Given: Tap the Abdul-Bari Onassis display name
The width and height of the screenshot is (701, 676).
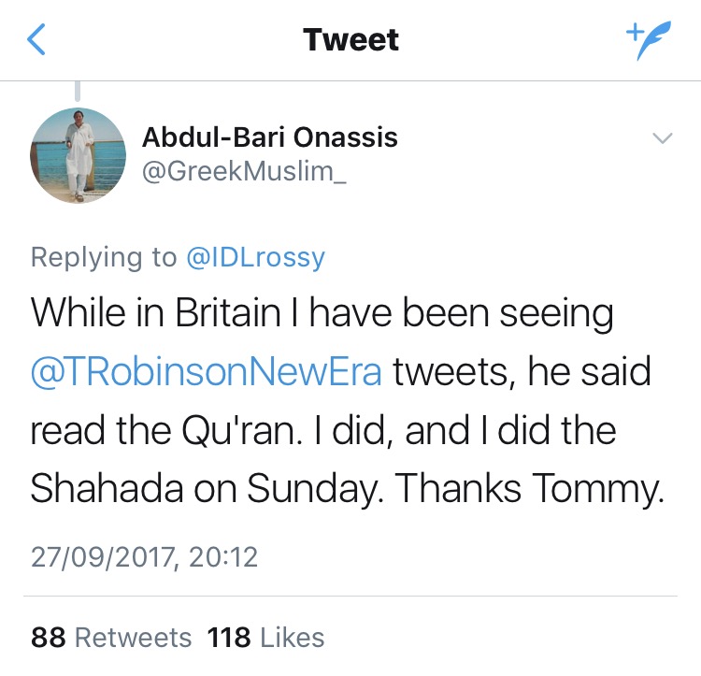Looking at the screenshot, I should click(269, 137).
